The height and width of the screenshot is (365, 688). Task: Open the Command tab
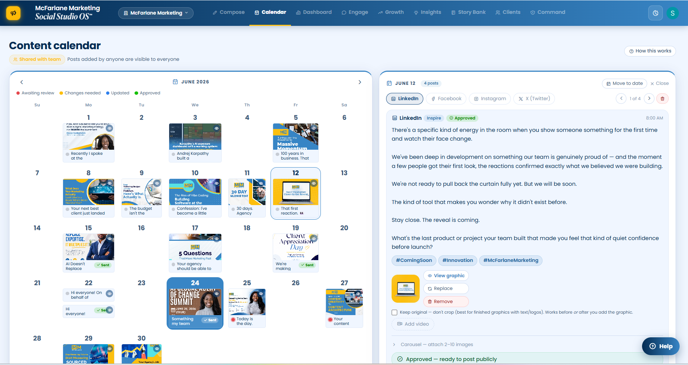click(x=548, y=12)
